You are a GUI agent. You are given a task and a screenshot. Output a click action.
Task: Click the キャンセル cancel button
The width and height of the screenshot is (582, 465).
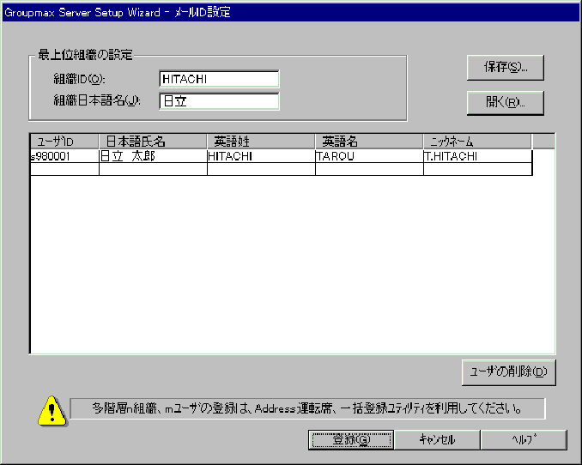point(437,440)
